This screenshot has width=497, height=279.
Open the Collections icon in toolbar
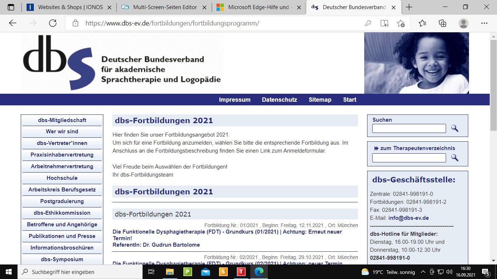click(442, 23)
